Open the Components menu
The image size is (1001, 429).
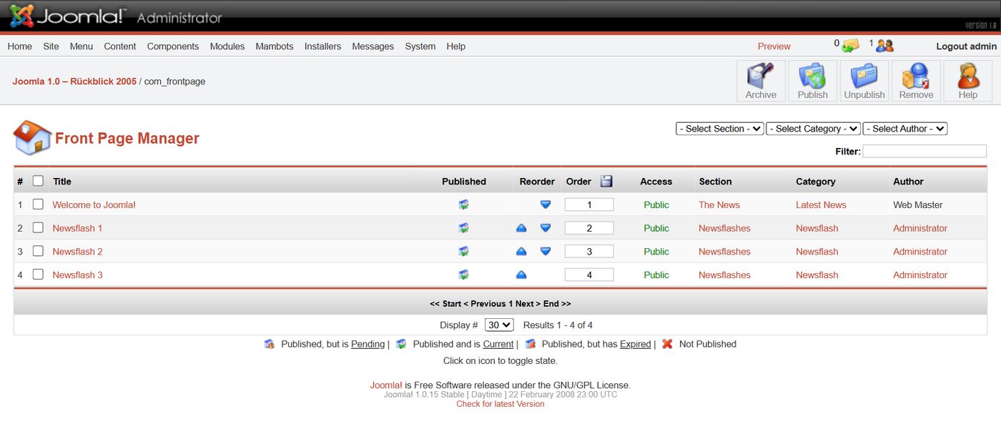[x=173, y=46]
